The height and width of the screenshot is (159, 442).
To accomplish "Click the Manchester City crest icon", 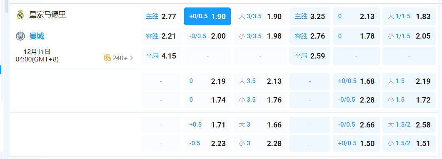I will click(x=20, y=36).
